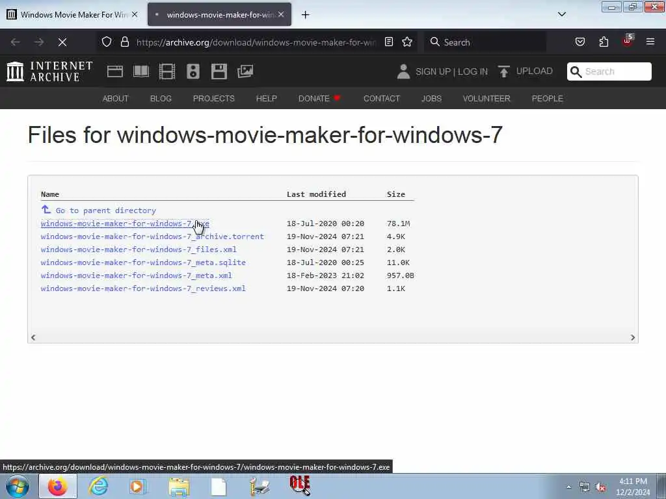This screenshot has height=499, width=666.
Task: Open the ABOUT menu item
Action: point(116,99)
